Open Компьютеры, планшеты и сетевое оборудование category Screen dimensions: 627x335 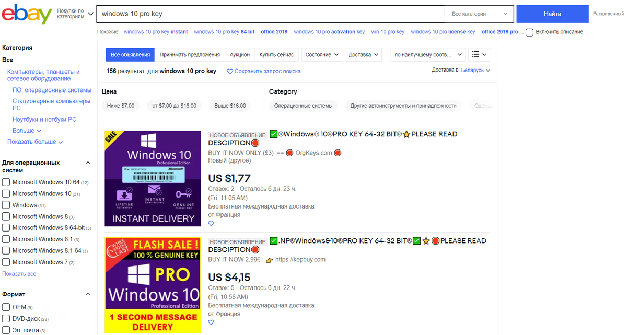(43, 75)
